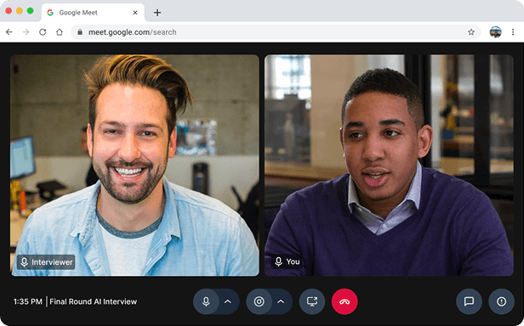Image resolution: width=524 pixels, height=326 pixels.
Task: Switch to the Google Meet tab
Action: (94, 13)
